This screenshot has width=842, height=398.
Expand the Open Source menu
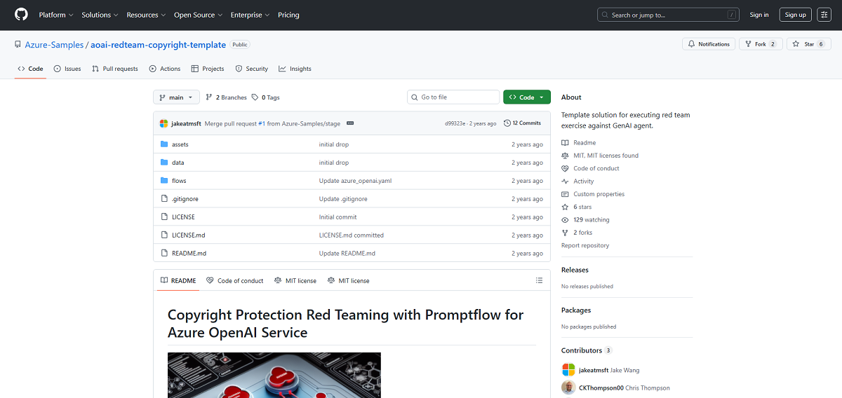pyautogui.click(x=199, y=15)
